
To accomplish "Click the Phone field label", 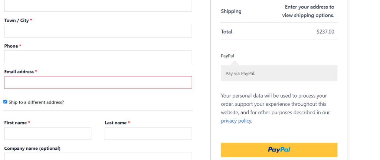I will (x=11, y=46).
